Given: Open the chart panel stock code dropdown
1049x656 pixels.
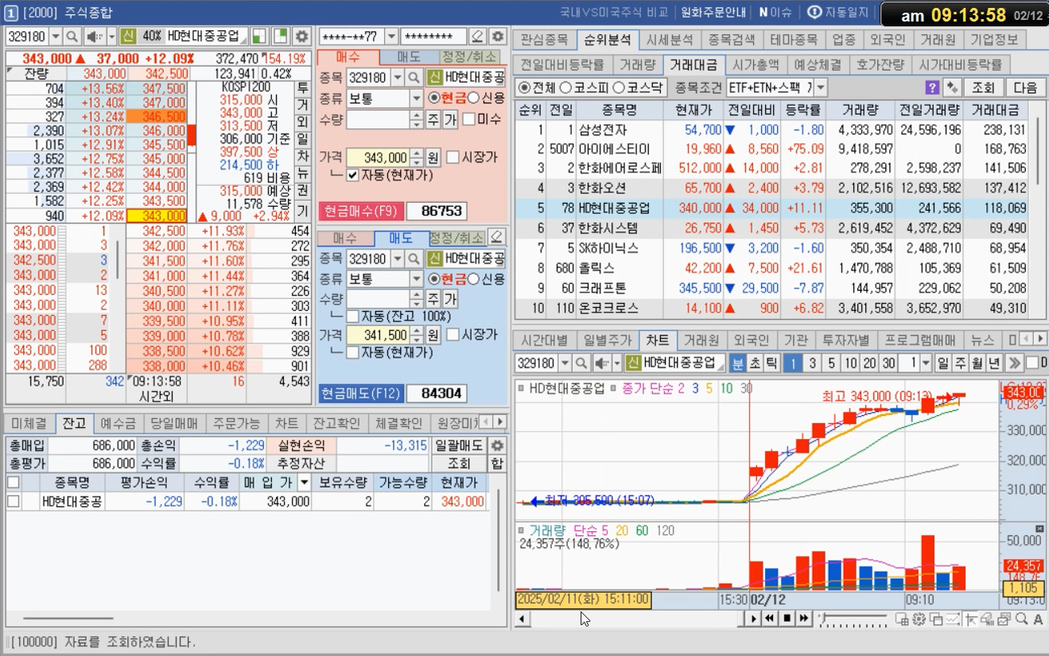Looking at the screenshot, I should click(x=565, y=363).
